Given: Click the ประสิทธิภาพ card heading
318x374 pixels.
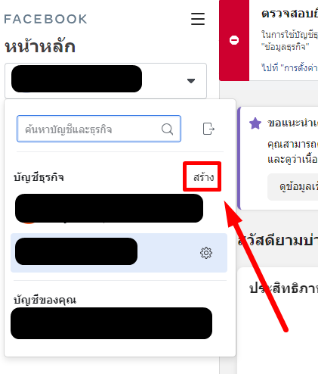Looking at the screenshot, I should point(283,288).
